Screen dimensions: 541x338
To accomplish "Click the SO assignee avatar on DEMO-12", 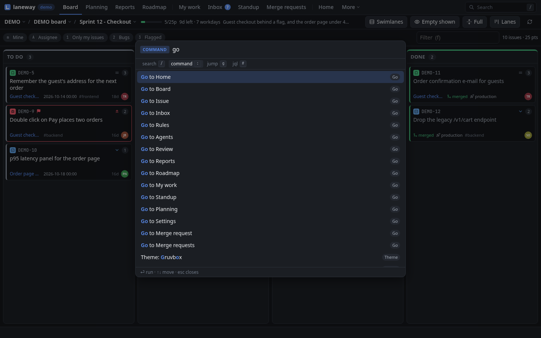I will 528,135.
